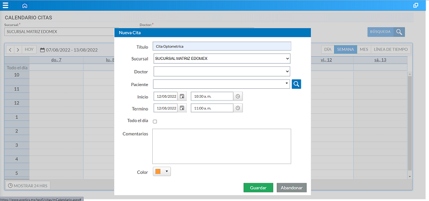
Task: Click the calendar scrollbar down arrow
Action: pos(410,176)
